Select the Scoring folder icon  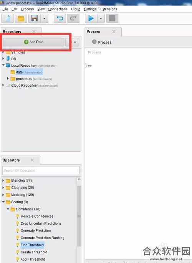tap(8, 202)
